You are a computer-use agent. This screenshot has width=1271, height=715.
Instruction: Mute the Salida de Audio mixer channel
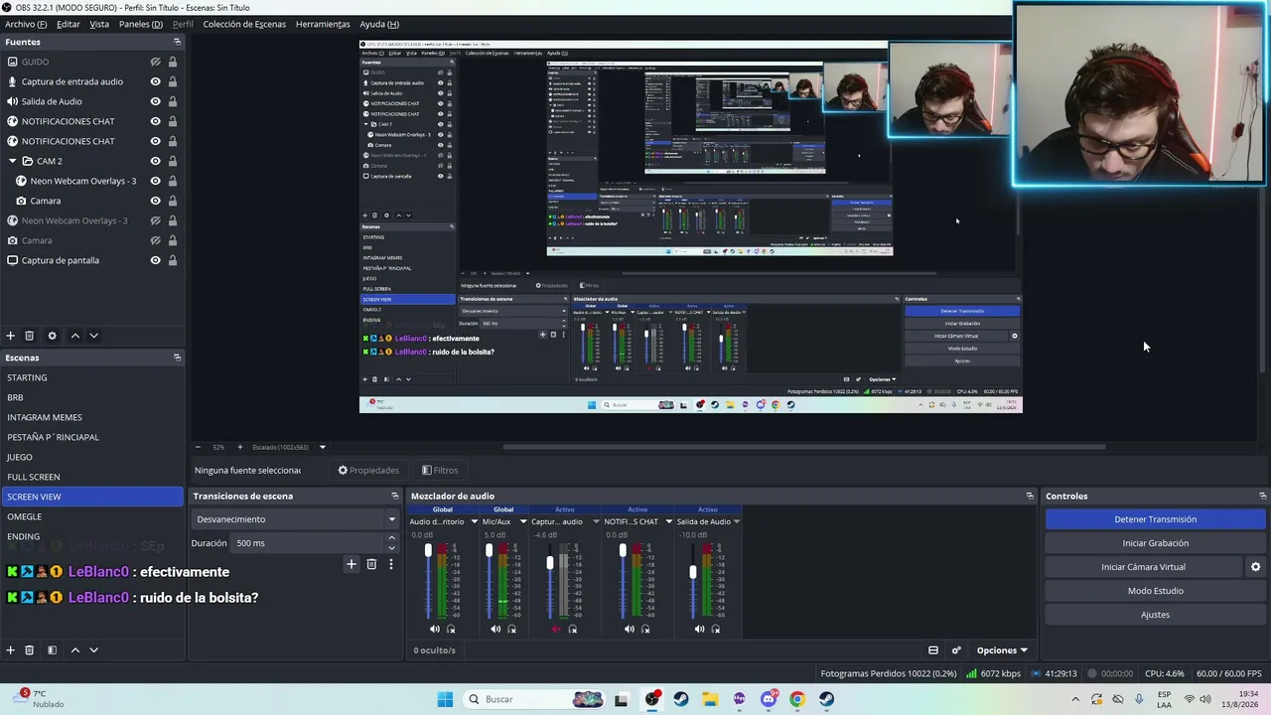699,629
